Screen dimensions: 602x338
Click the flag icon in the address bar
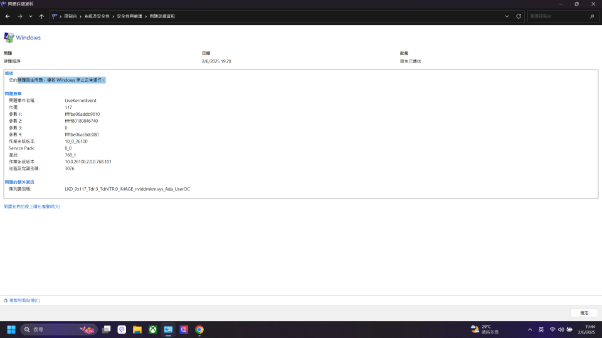[55, 16]
